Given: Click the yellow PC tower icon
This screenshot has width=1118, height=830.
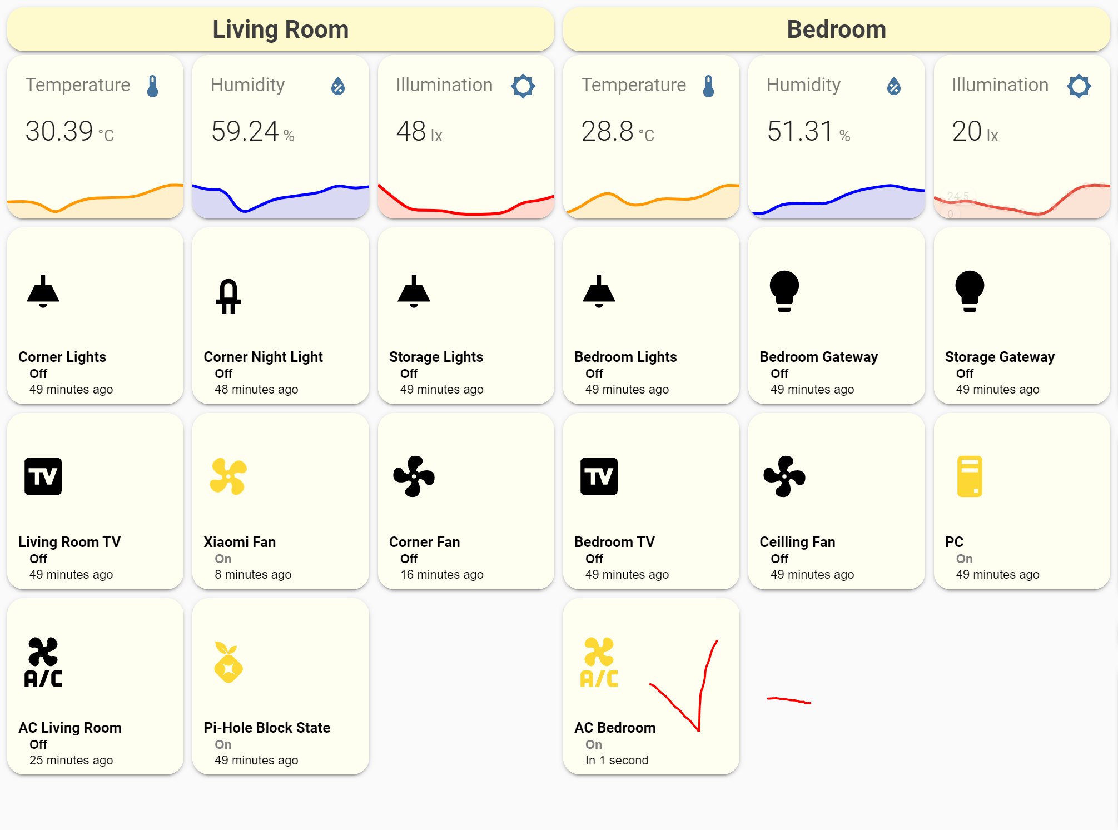Looking at the screenshot, I should pos(970,477).
